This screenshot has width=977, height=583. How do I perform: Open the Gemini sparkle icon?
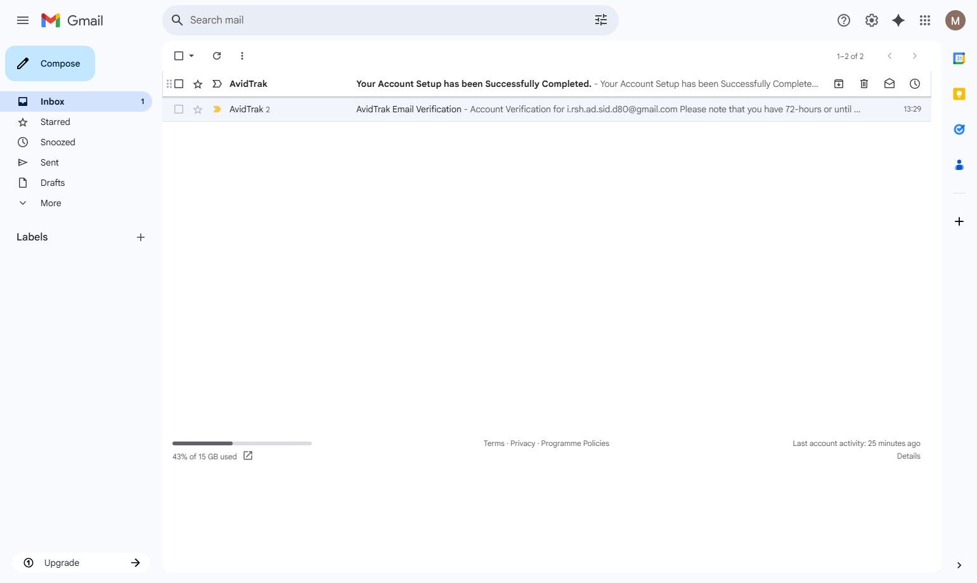click(898, 20)
